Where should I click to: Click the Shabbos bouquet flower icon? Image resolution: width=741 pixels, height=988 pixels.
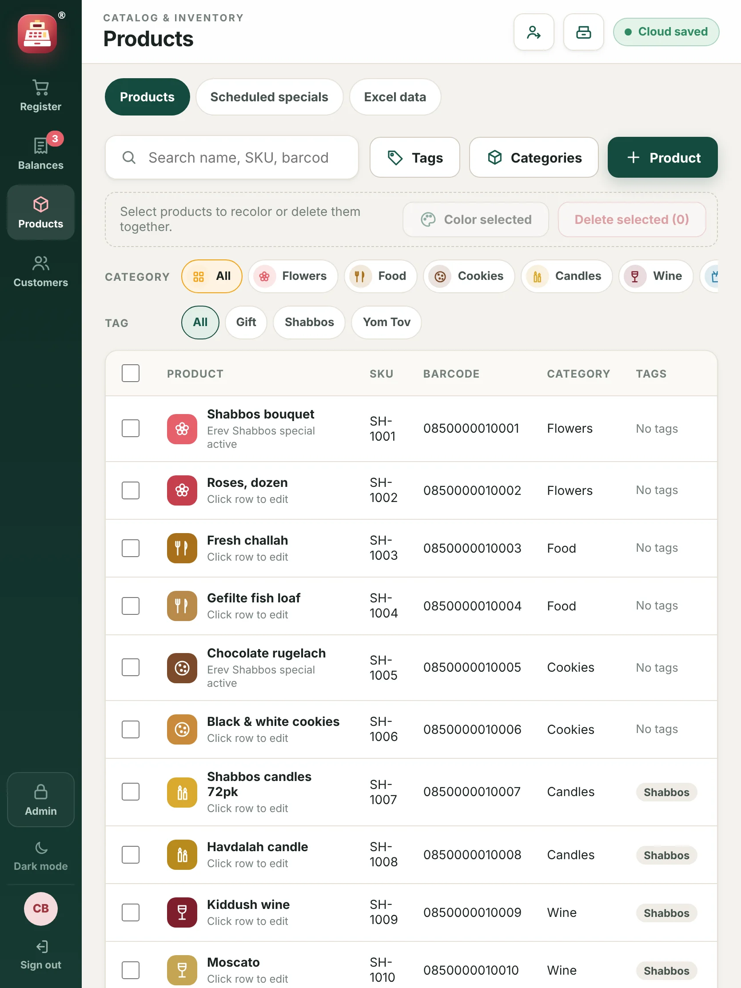point(182,429)
